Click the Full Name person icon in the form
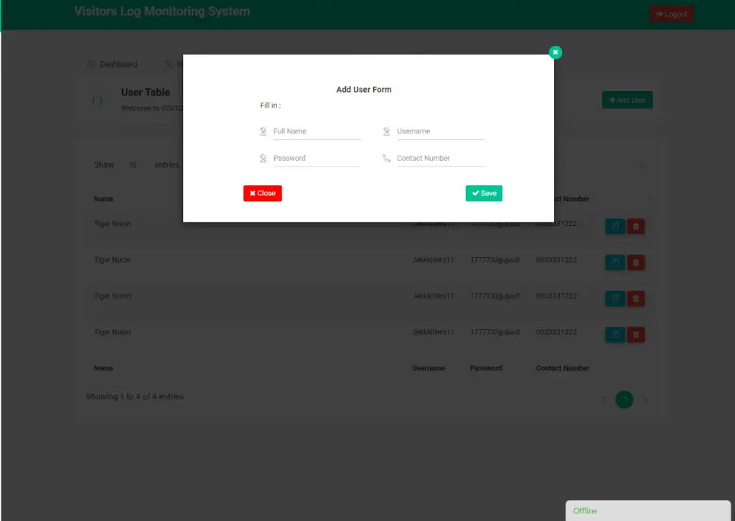735x521 pixels. pos(263,131)
